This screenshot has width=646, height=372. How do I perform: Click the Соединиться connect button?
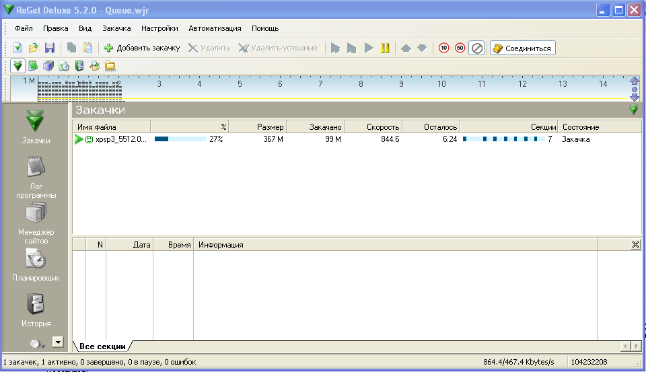click(x=523, y=48)
